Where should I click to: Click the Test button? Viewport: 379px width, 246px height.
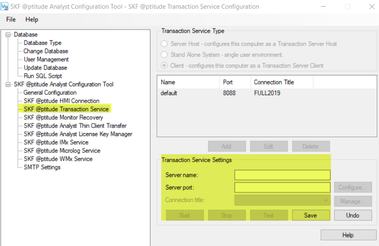(x=269, y=215)
